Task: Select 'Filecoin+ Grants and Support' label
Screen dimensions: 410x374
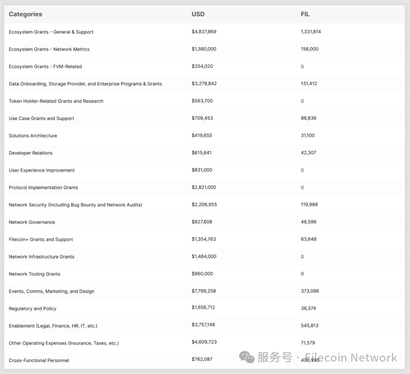Action: (41, 239)
